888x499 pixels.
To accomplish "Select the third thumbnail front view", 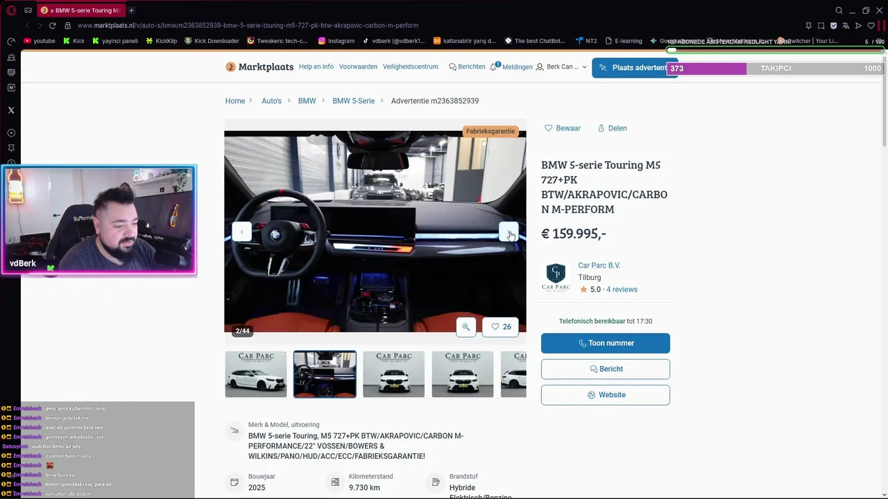I will (x=393, y=374).
